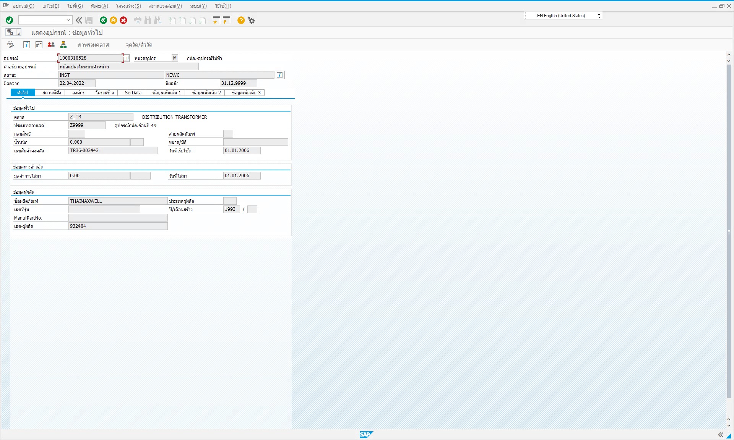
Task: Click the green Back arrow icon
Action: click(x=103, y=20)
